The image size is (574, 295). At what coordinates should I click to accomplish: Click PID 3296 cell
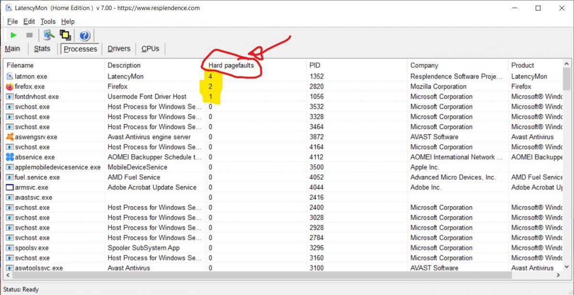pos(317,248)
